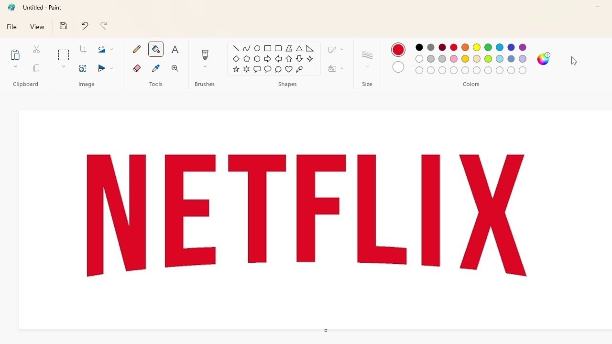Expand the Flip options chevron
612x344 pixels.
(111, 69)
